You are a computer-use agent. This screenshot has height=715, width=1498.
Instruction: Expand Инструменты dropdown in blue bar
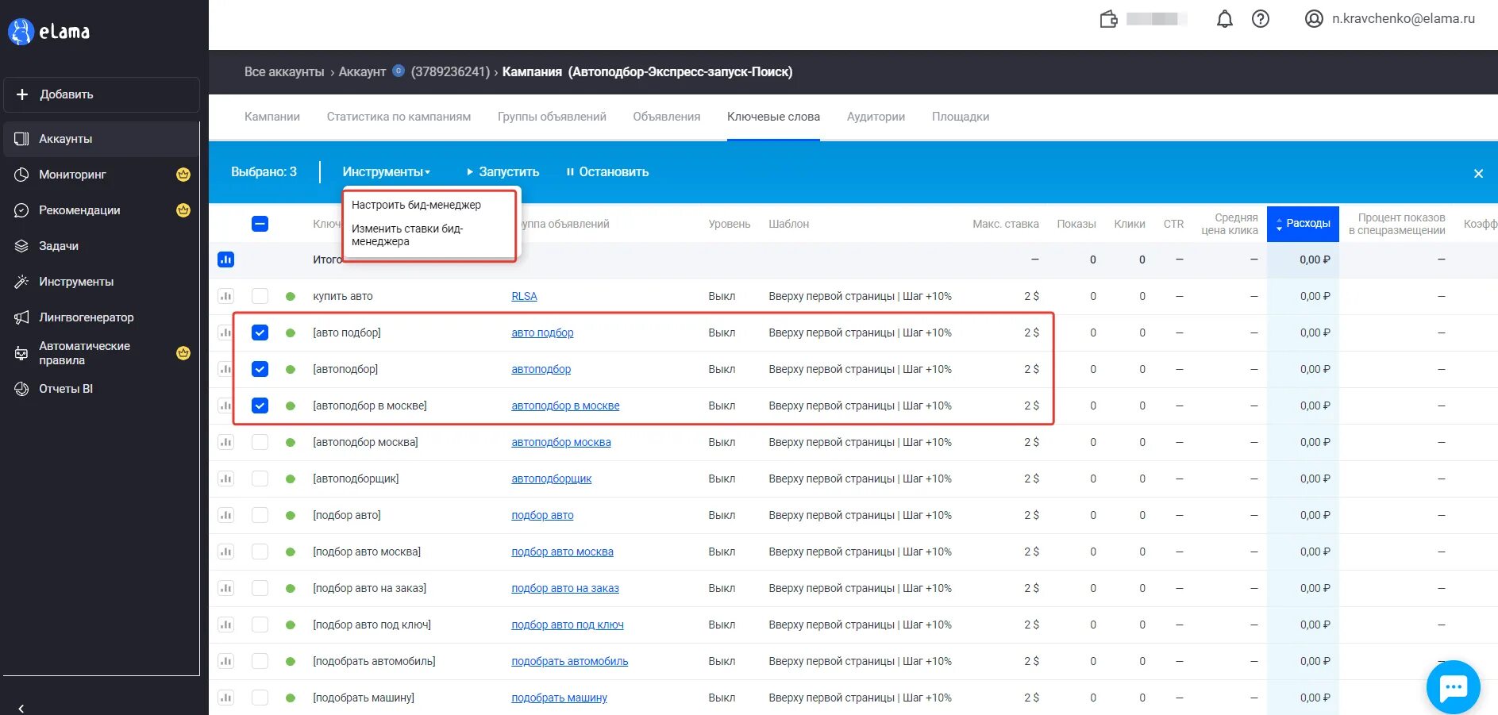(x=386, y=171)
